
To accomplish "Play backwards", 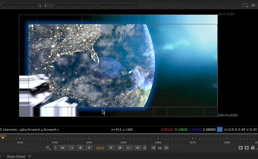I will click(89, 148).
